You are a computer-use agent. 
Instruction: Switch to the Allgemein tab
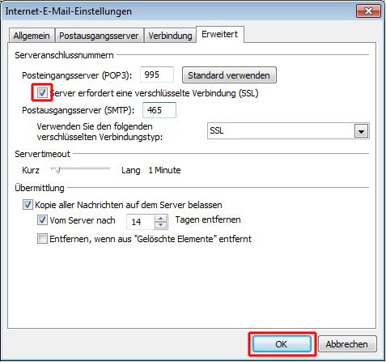(x=32, y=36)
